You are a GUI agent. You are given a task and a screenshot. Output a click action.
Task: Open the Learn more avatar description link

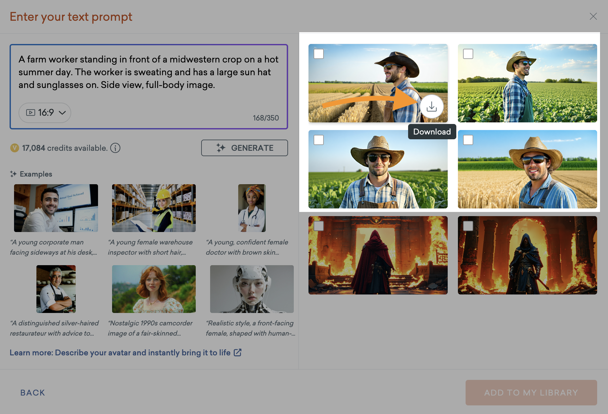click(x=120, y=352)
